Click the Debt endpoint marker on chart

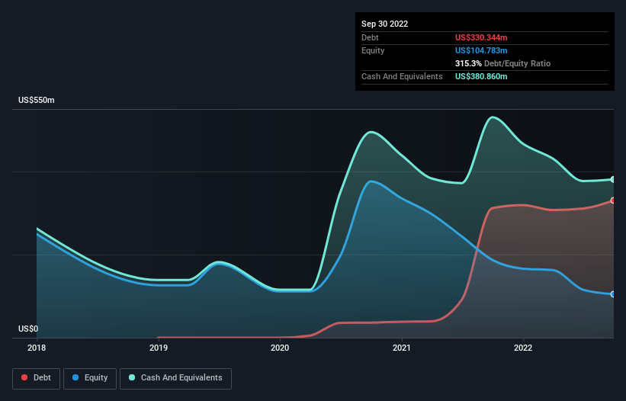[613, 200]
